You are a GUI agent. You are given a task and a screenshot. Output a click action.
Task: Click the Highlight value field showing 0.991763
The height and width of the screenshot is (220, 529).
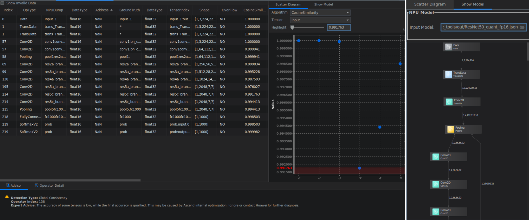point(339,27)
